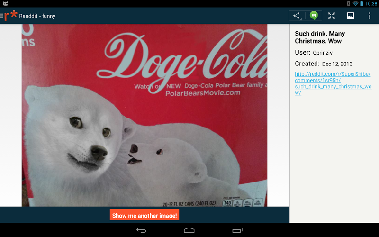Viewport: 379px width, 237px height.
Task: Tap the post title Such drink. Many Christmas. Wow
Action: (320, 37)
